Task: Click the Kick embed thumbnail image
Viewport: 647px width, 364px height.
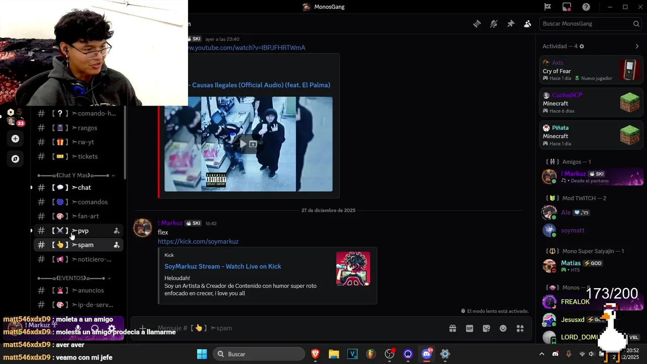Action: click(353, 269)
